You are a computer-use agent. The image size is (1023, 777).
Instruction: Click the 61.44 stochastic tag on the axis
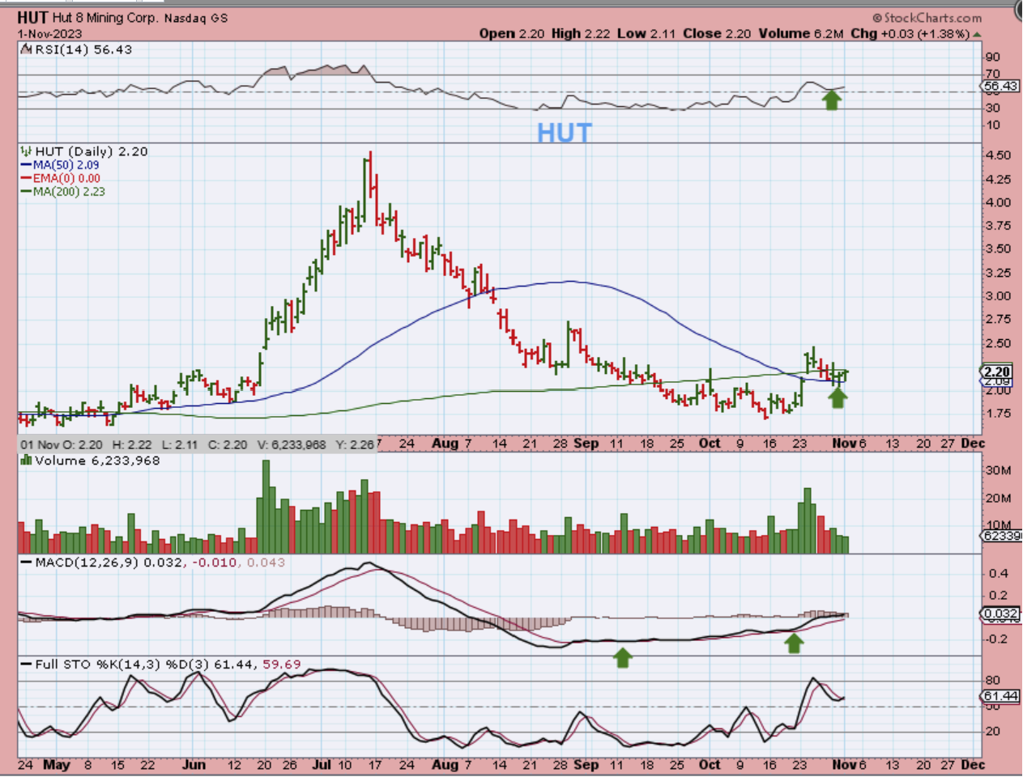(1000, 696)
